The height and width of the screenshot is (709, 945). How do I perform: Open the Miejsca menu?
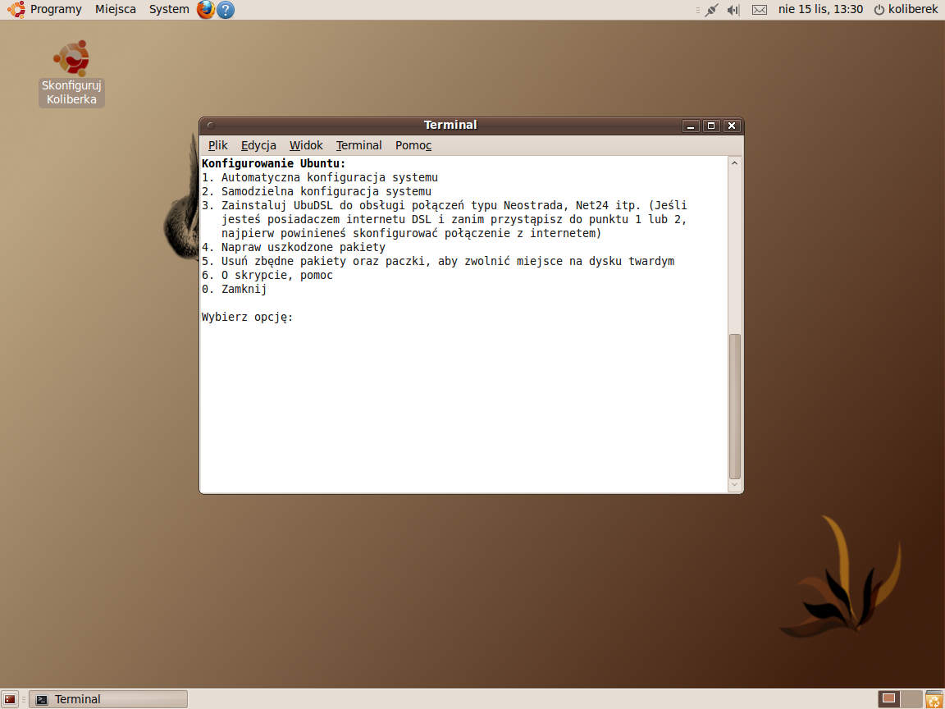point(116,10)
